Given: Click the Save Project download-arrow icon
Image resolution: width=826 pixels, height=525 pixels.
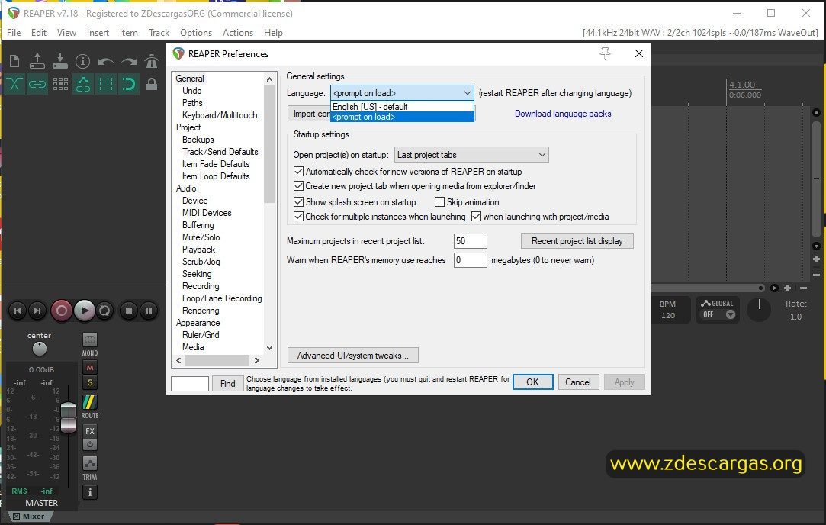Looking at the screenshot, I should pos(60,61).
